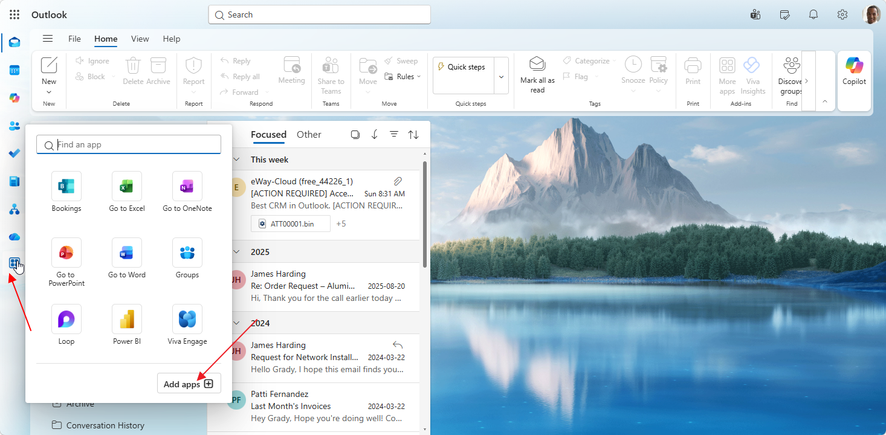Image resolution: width=886 pixels, height=435 pixels.
Task: Launch the Power BI app
Action: (x=127, y=325)
